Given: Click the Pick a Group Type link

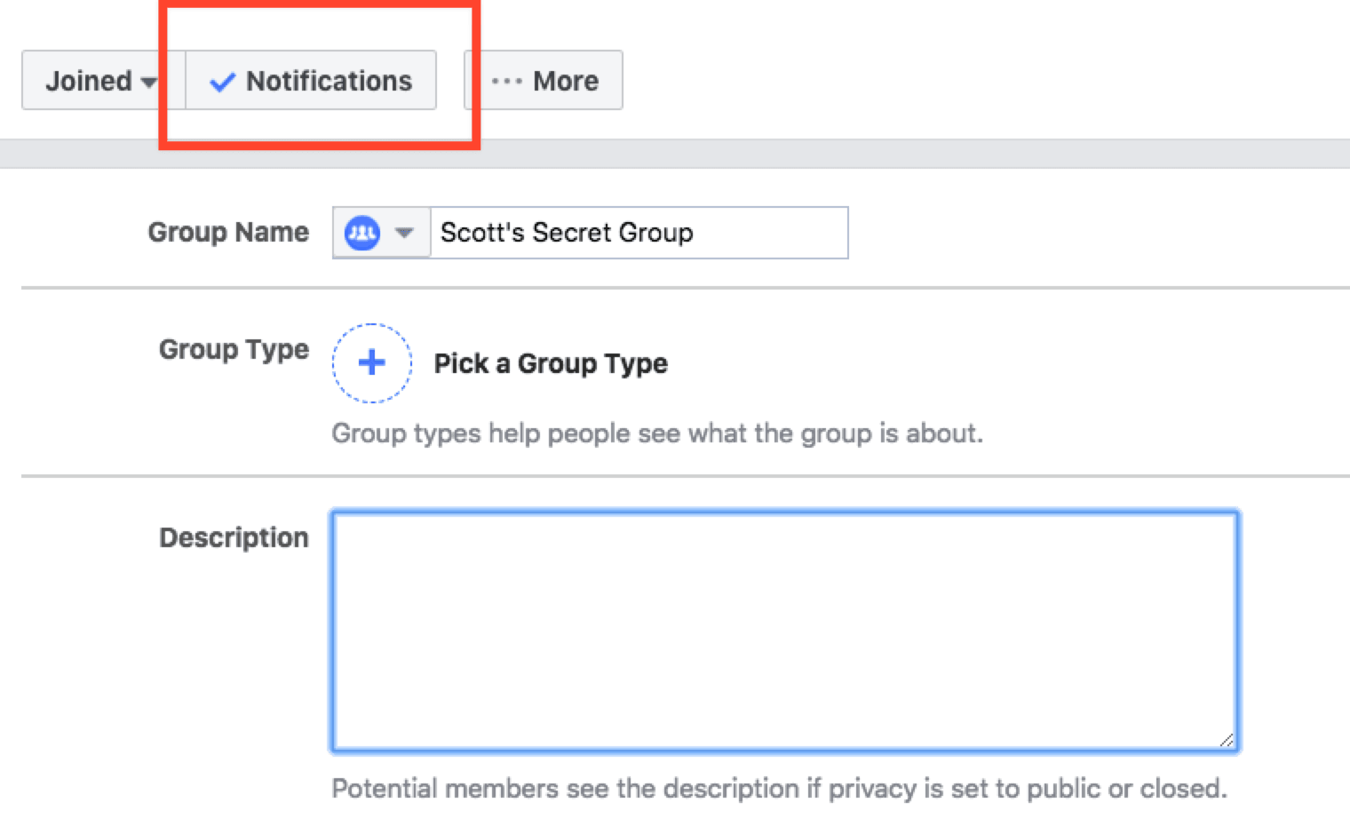Looking at the screenshot, I should tap(551, 363).
